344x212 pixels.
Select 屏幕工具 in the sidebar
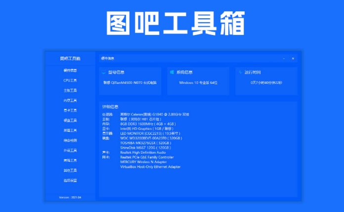point(70,130)
